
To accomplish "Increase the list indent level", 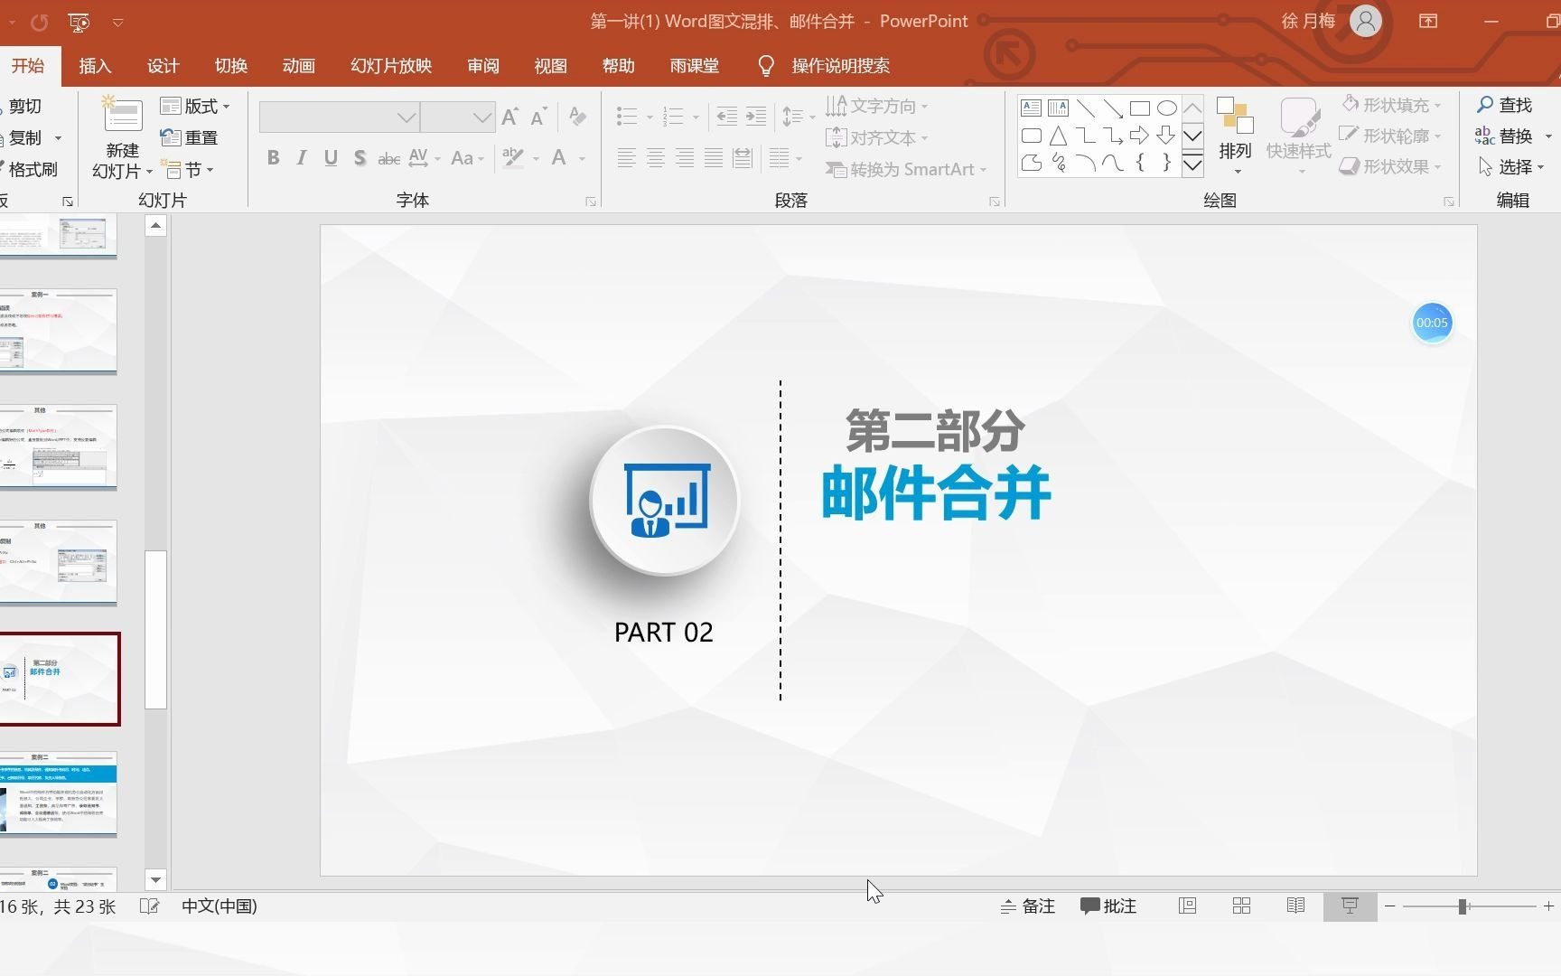I will (755, 116).
